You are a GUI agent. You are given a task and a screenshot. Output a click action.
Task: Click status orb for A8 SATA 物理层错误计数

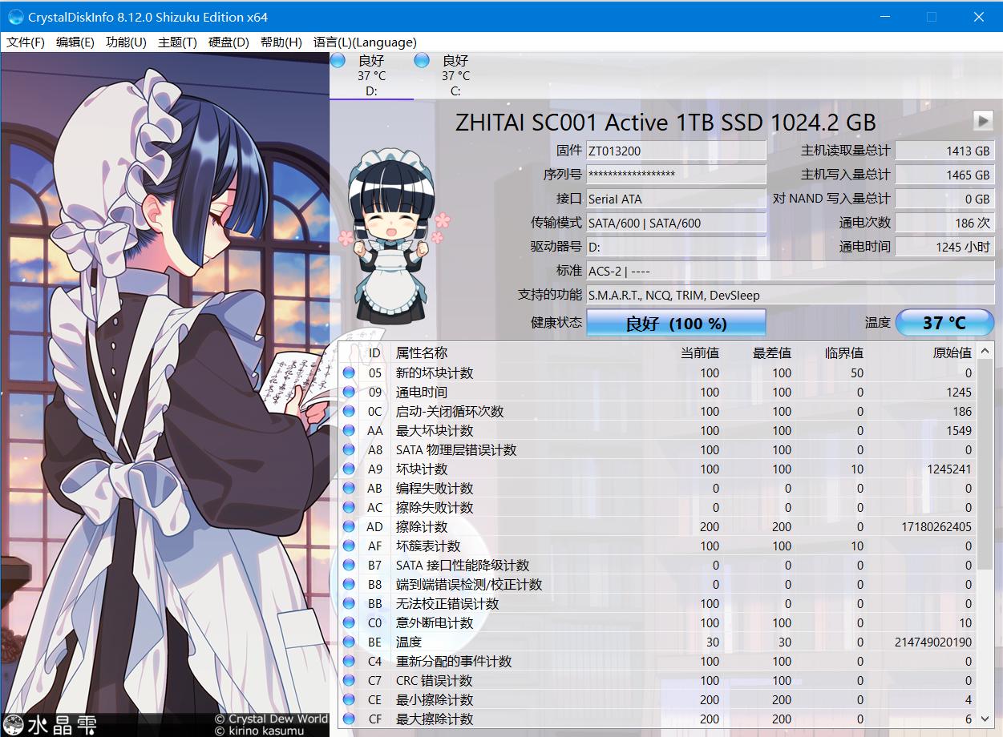(349, 449)
